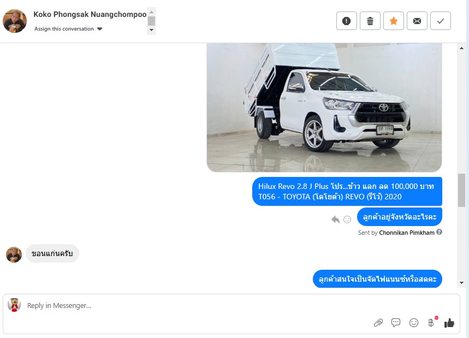Mark conversation as spam with exclamation icon
Viewport: 469px width, 338px height.
(x=346, y=21)
